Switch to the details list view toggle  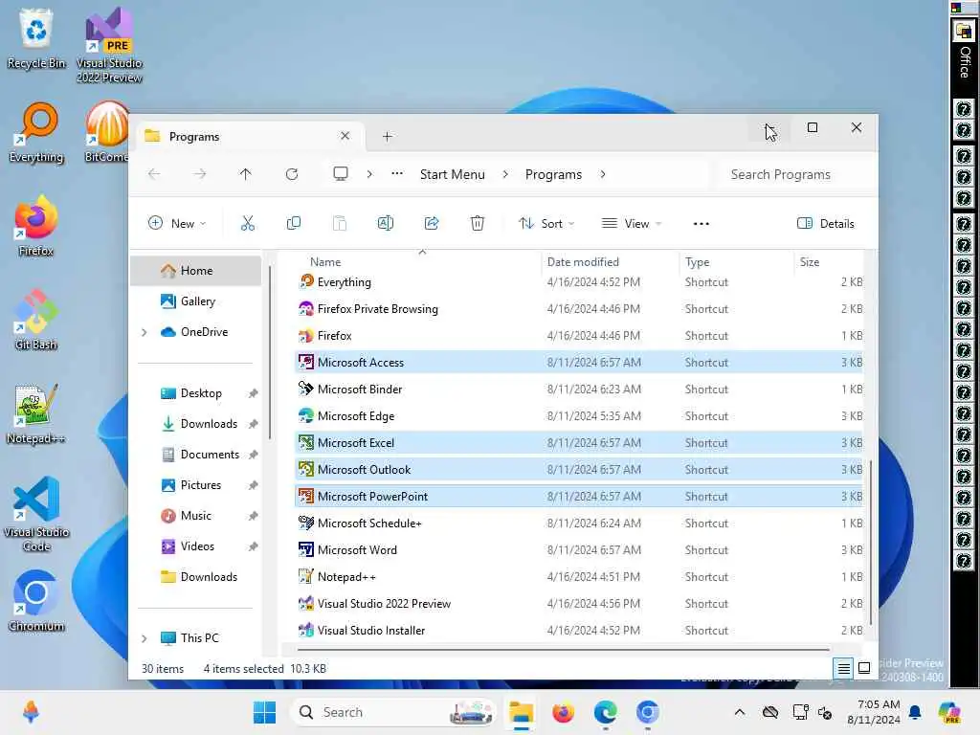pos(843,669)
